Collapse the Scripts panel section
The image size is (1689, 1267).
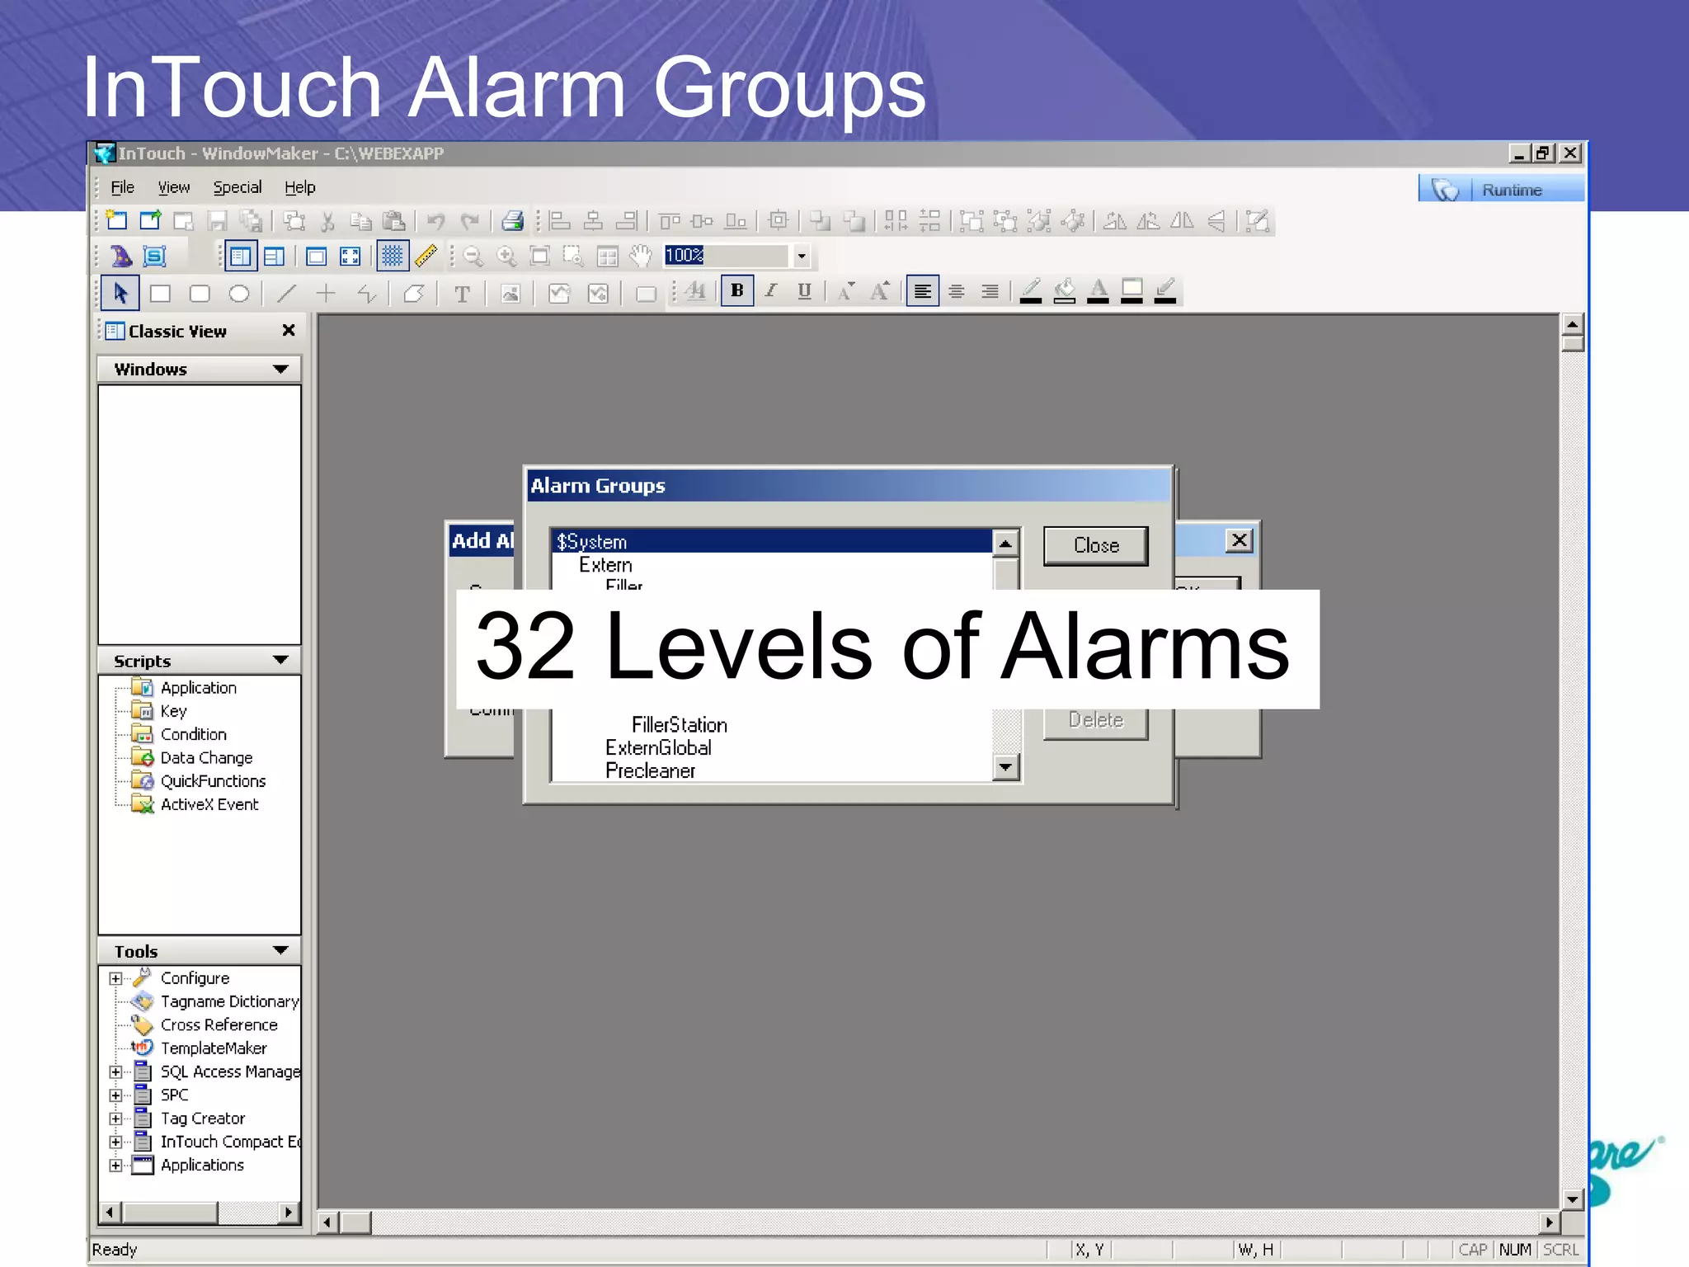point(280,660)
